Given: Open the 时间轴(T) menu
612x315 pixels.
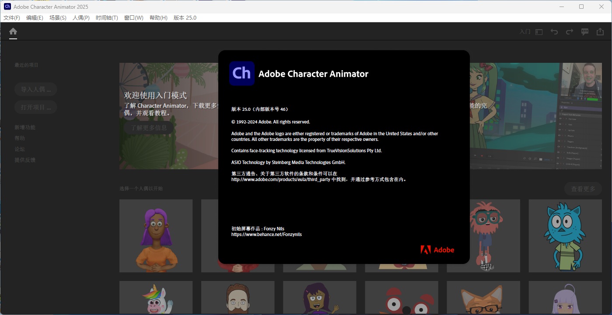Looking at the screenshot, I should [x=107, y=18].
